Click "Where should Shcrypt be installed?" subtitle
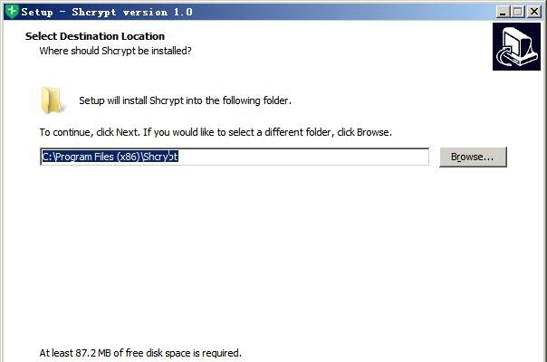This screenshot has width=547, height=362. click(x=116, y=51)
